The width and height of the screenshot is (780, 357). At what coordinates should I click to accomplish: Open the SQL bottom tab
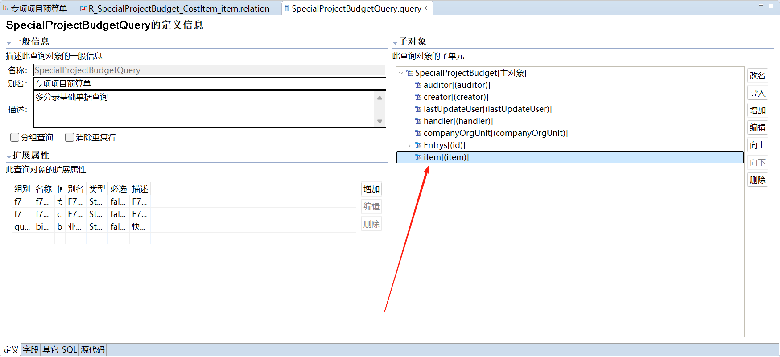(70, 350)
